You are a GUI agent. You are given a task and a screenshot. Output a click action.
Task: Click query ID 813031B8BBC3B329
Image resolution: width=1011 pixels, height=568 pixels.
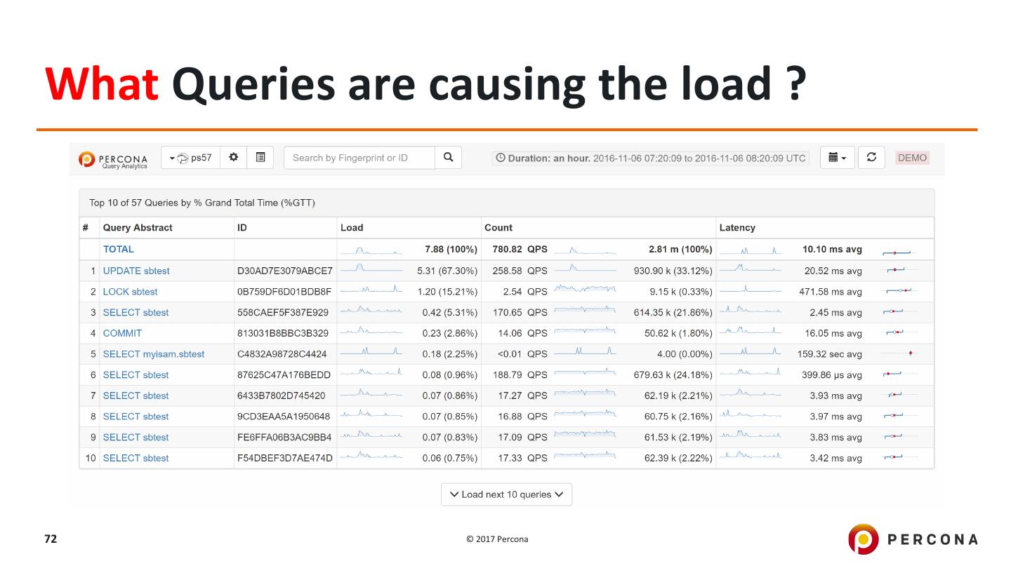click(283, 333)
